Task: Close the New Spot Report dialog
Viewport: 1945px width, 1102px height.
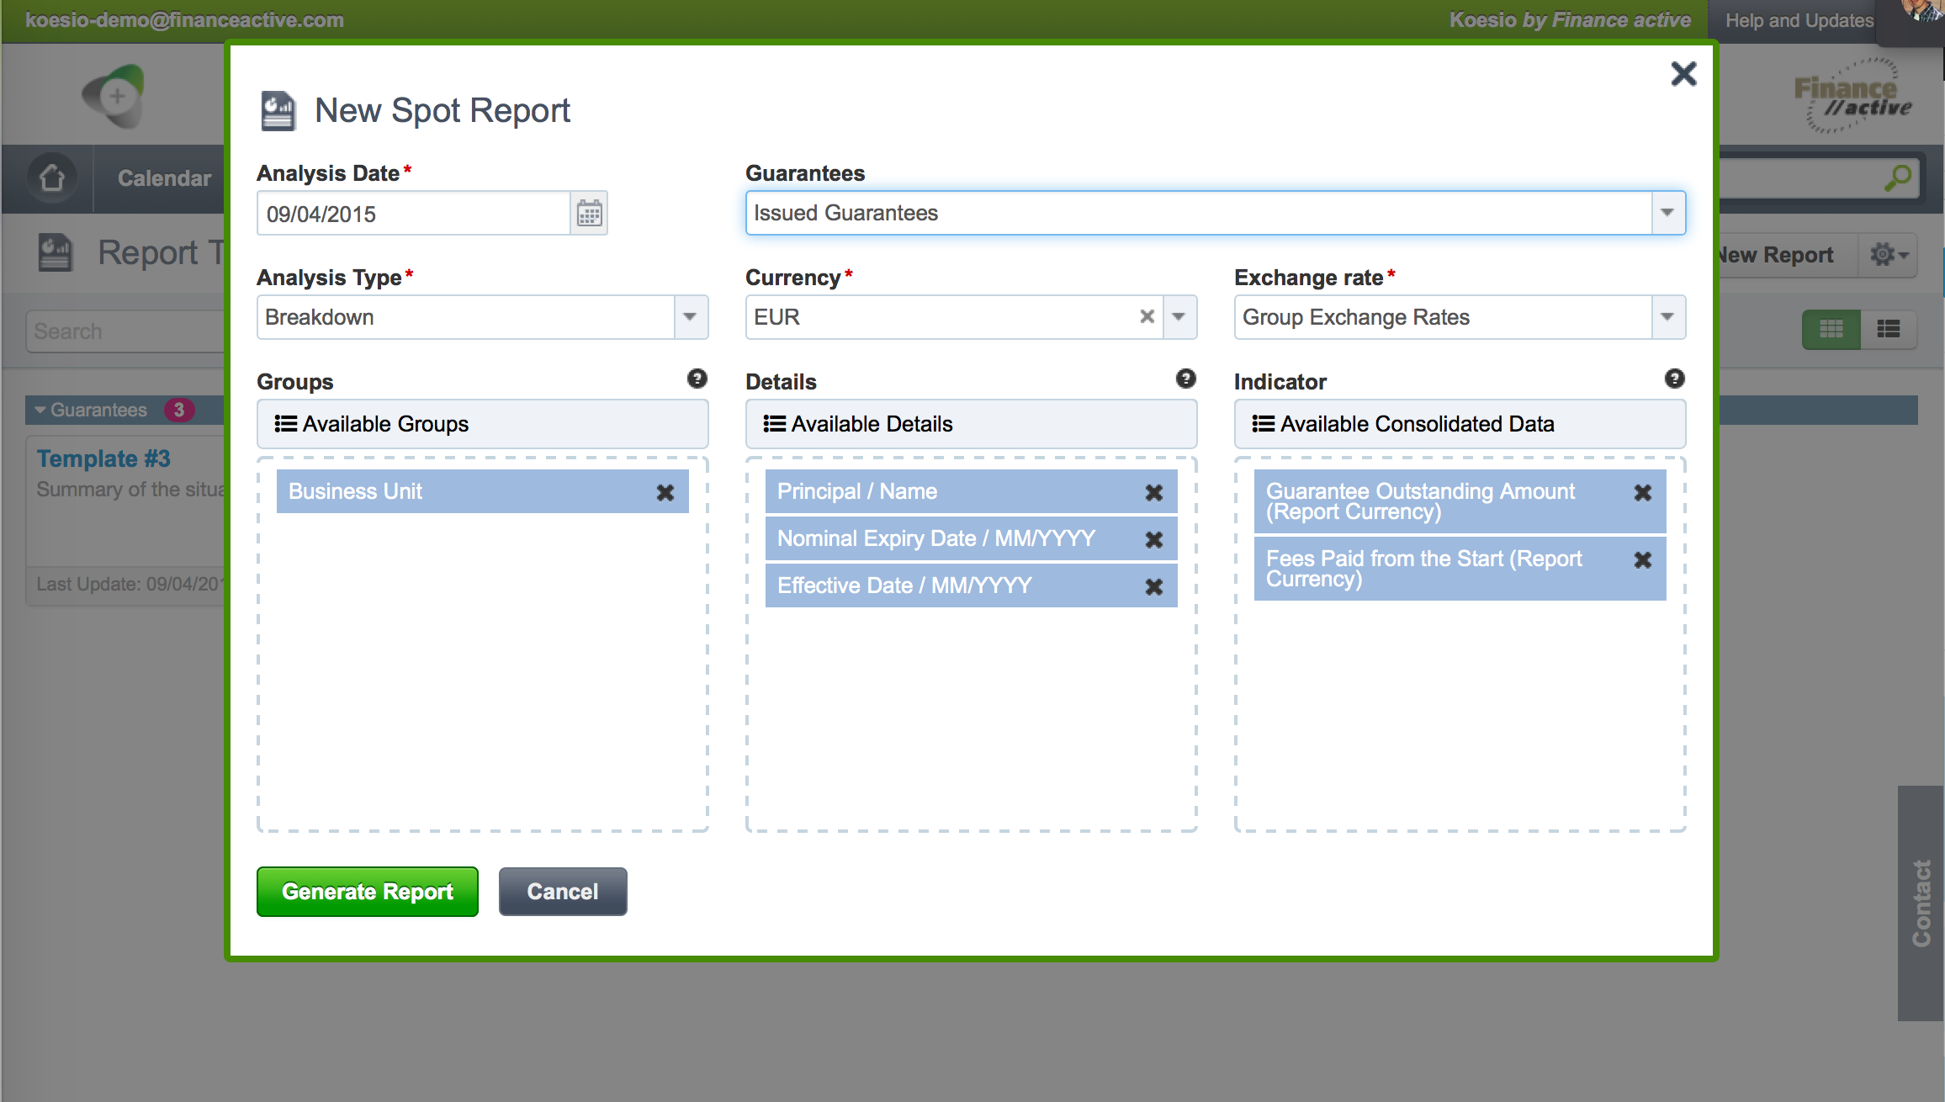Action: (1683, 74)
